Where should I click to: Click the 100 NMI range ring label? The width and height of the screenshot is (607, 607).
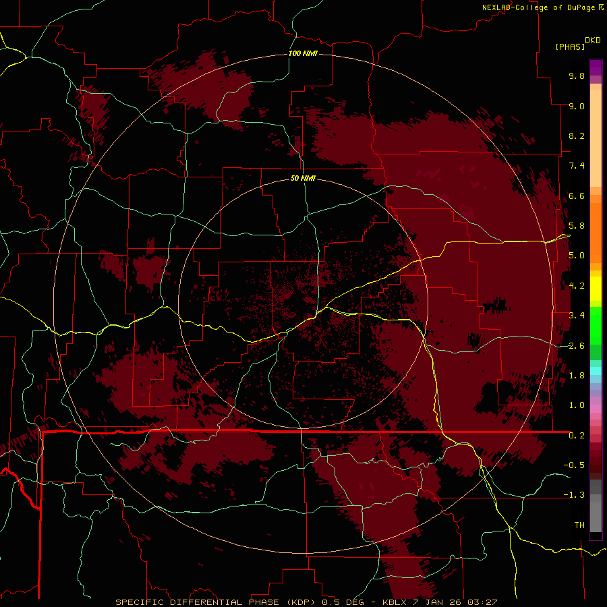tap(303, 53)
